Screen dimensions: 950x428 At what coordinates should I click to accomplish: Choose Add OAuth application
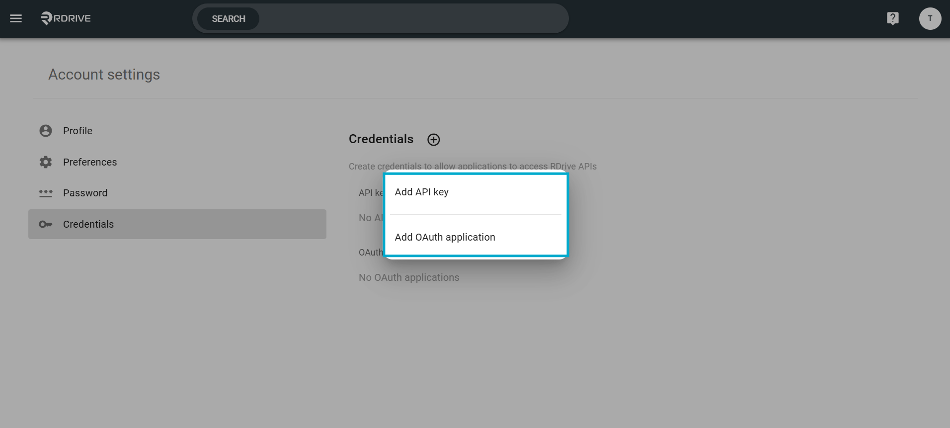(475, 237)
